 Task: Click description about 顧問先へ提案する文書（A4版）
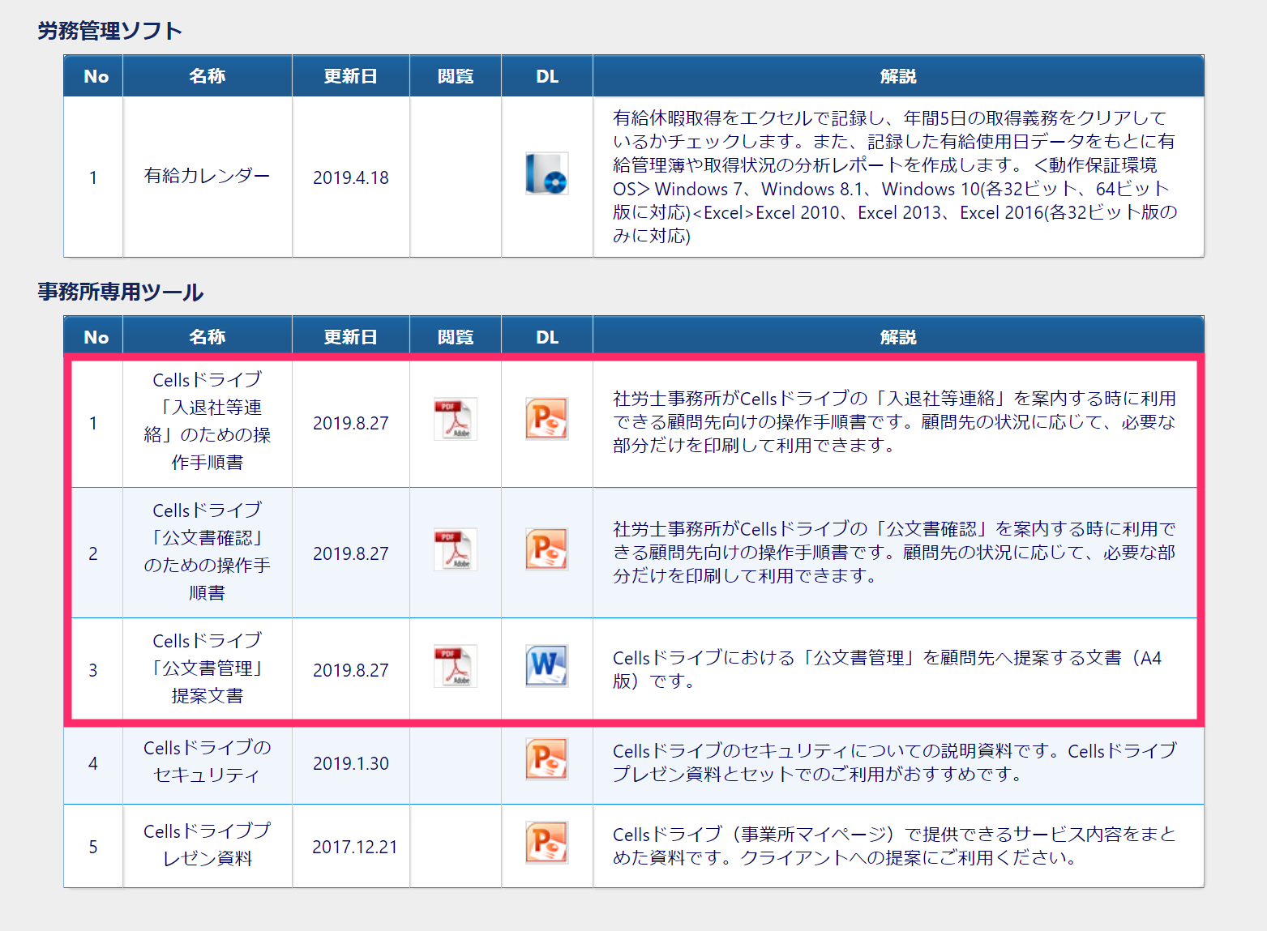click(888, 669)
